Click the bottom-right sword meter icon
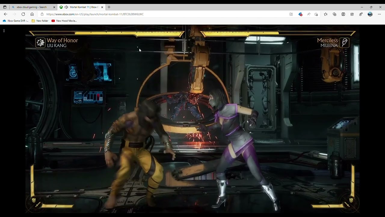Image resolution: width=385 pixels, height=217 pixels. (347, 205)
